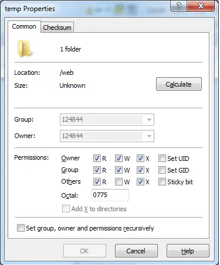Enable set group, owner and permissions recursively
Screen dimensions: 220x265
[21, 228]
